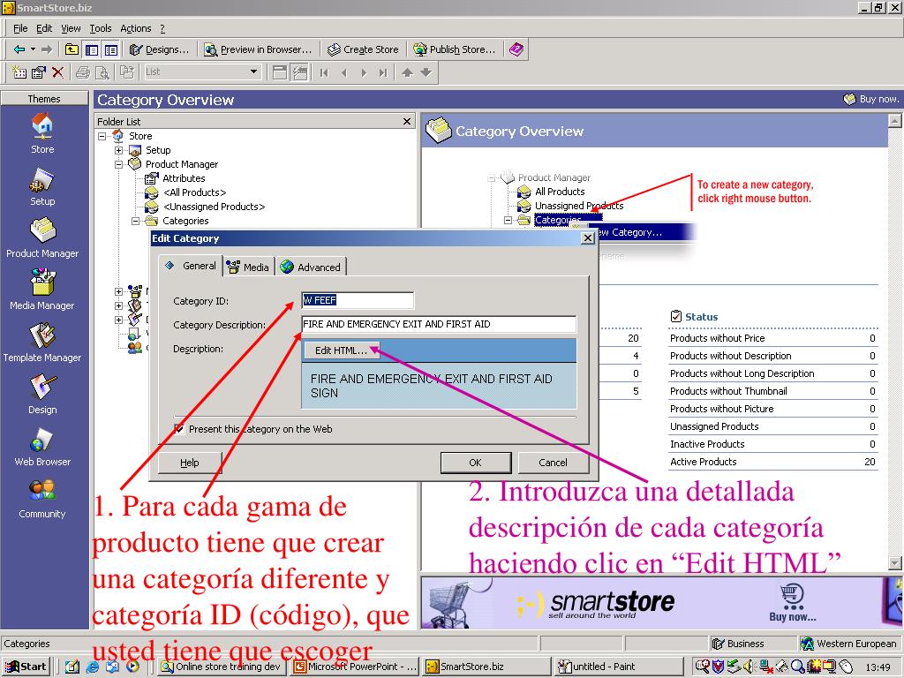Expand the Setup tree node
Viewport: 904px width, 678px height.
click(119, 150)
